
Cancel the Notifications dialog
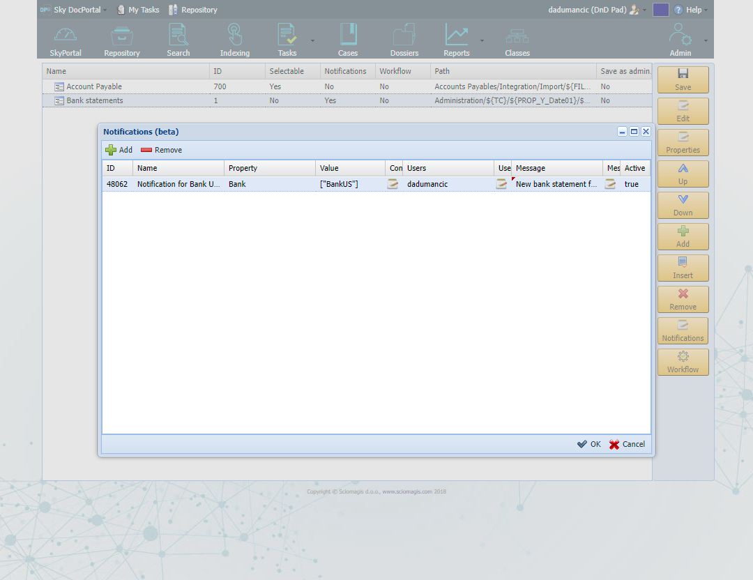[x=627, y=444]
